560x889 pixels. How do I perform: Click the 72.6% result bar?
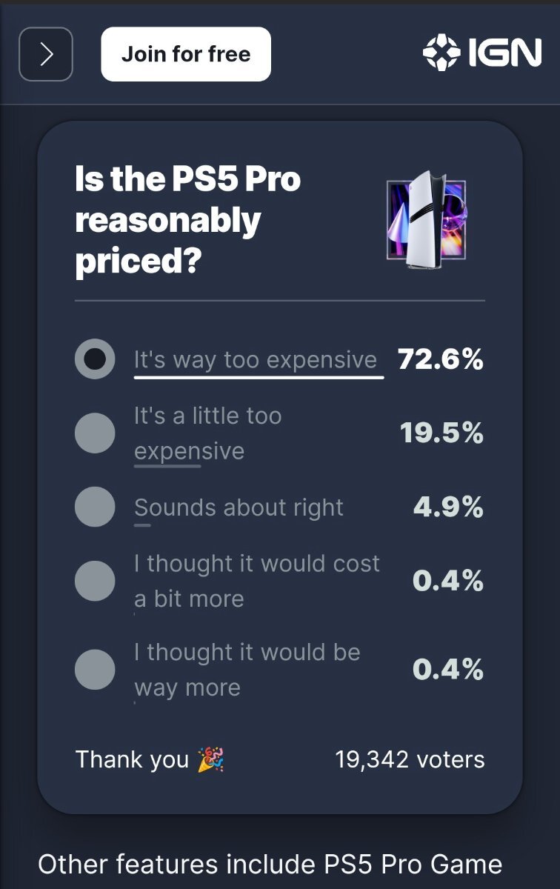coord(259,377)
